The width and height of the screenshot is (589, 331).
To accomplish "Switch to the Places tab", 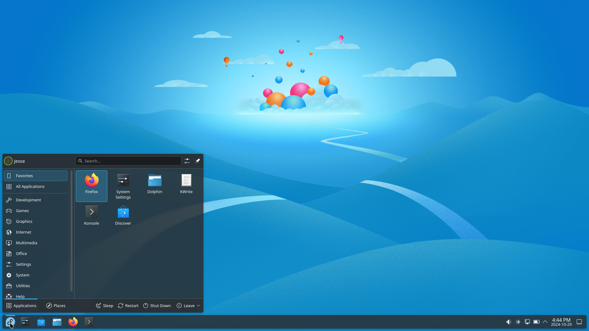I will tap(56, 305).
